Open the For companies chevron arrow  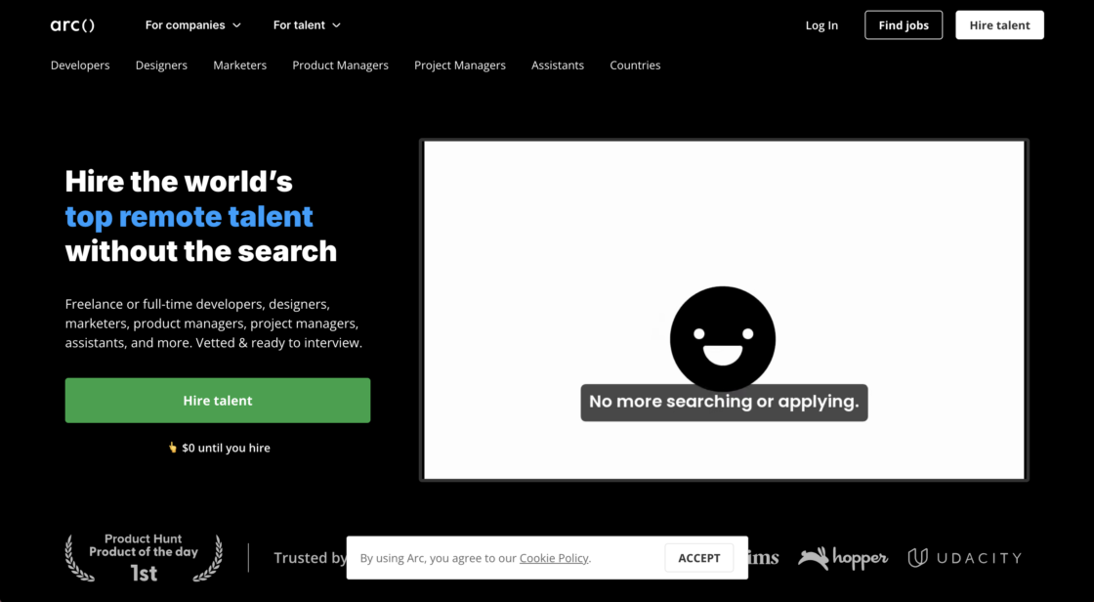237,24
